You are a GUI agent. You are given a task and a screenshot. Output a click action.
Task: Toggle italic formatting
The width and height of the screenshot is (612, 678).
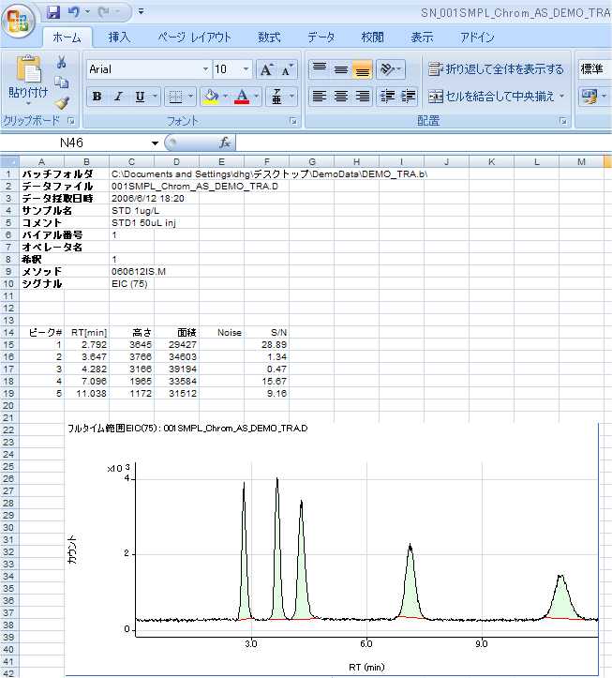(118, 97)
